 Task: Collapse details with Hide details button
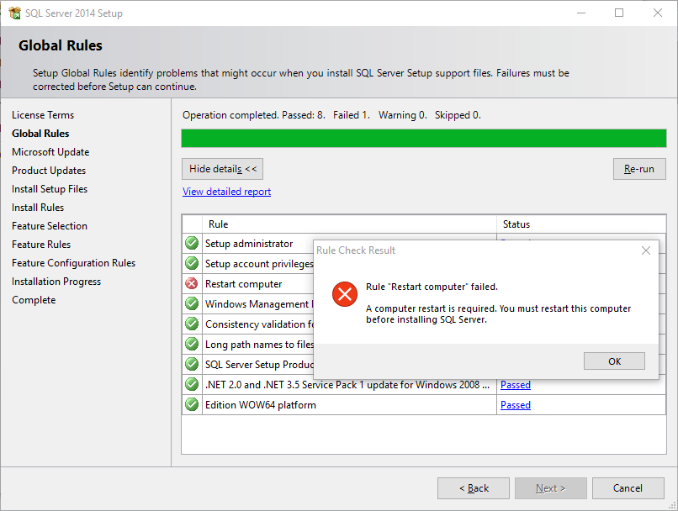click(x=222, y=169)
